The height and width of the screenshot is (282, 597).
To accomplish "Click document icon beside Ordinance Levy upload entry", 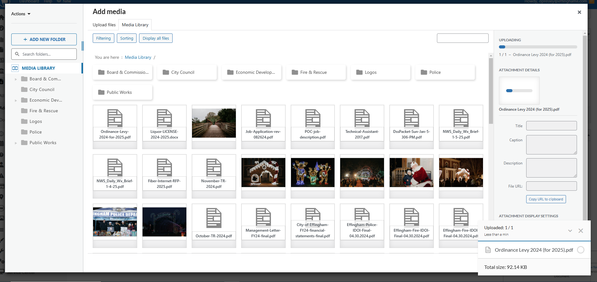I will pyautogui.click(x=488, y=250).
